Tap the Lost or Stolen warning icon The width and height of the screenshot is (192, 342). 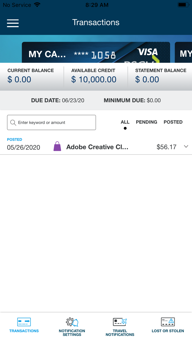168,322
